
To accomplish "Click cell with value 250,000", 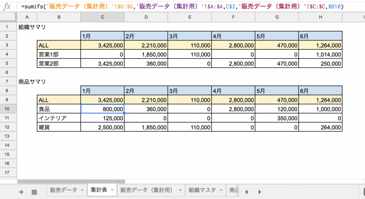I will coord(320,63).
